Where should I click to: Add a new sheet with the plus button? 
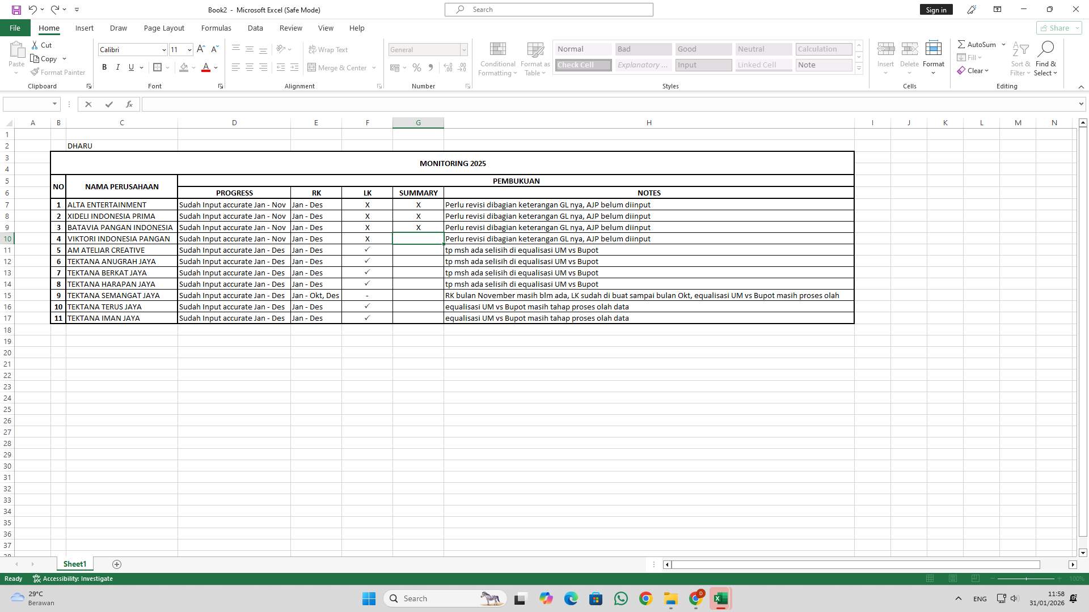[117, 564]
